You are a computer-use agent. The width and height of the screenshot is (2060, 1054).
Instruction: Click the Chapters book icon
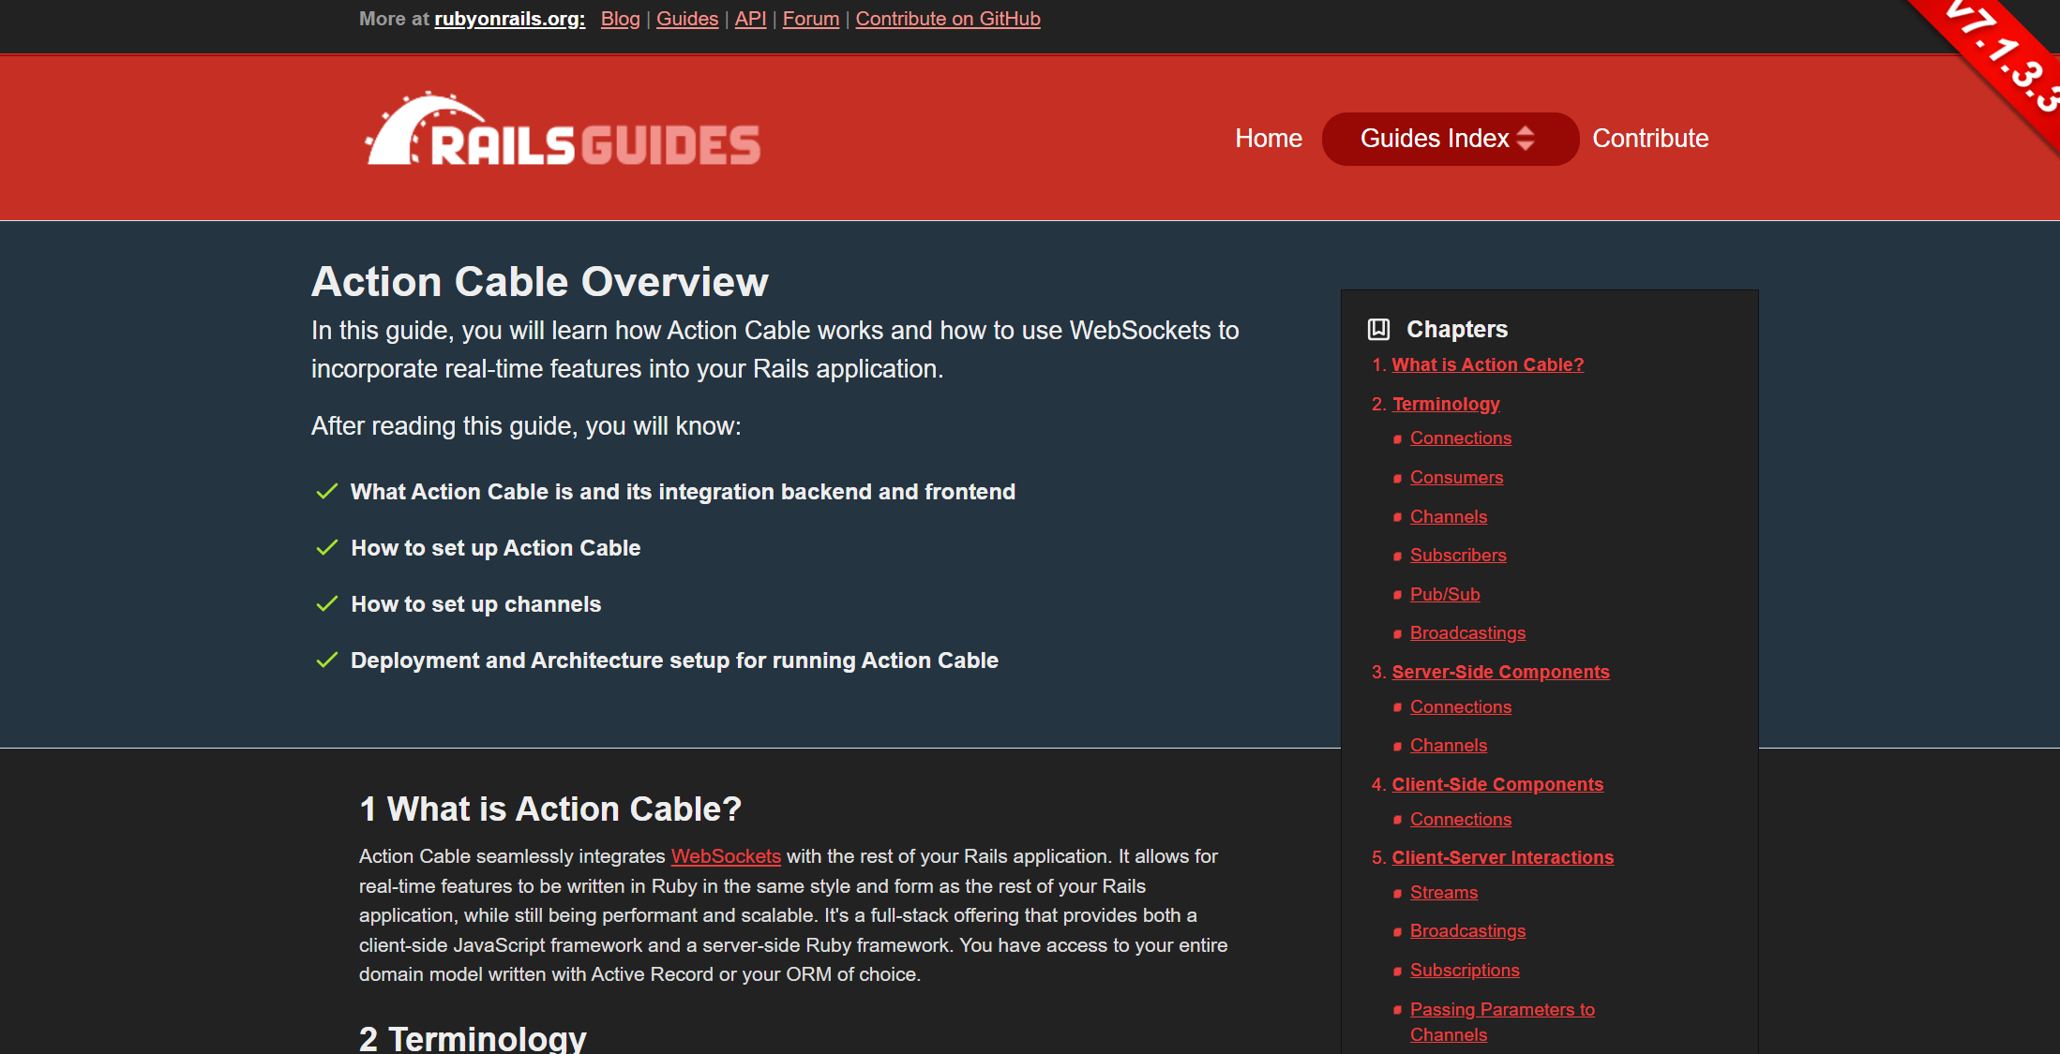pos(1378,329)
